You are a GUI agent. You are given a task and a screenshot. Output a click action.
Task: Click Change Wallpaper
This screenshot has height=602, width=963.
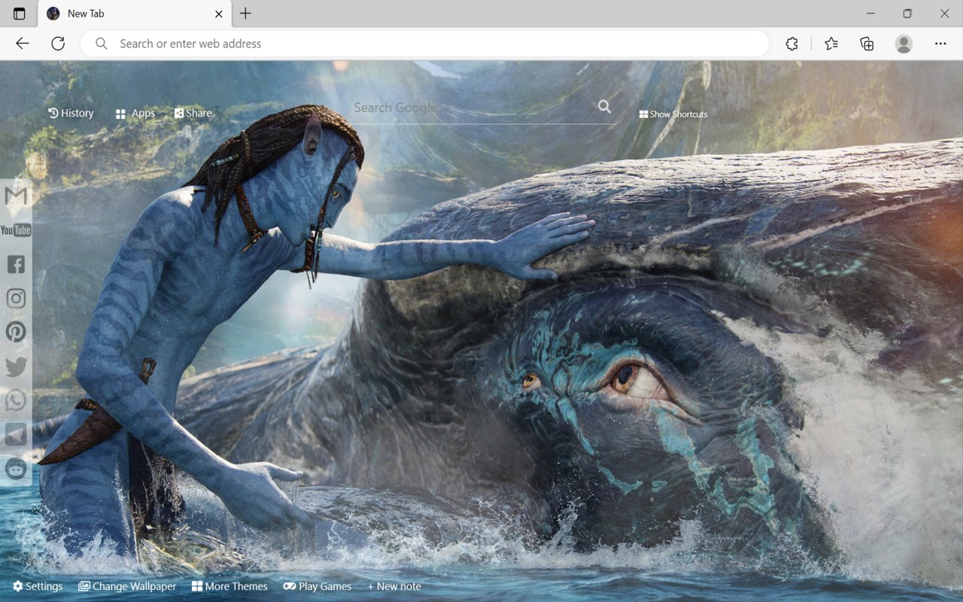[127, 586]
